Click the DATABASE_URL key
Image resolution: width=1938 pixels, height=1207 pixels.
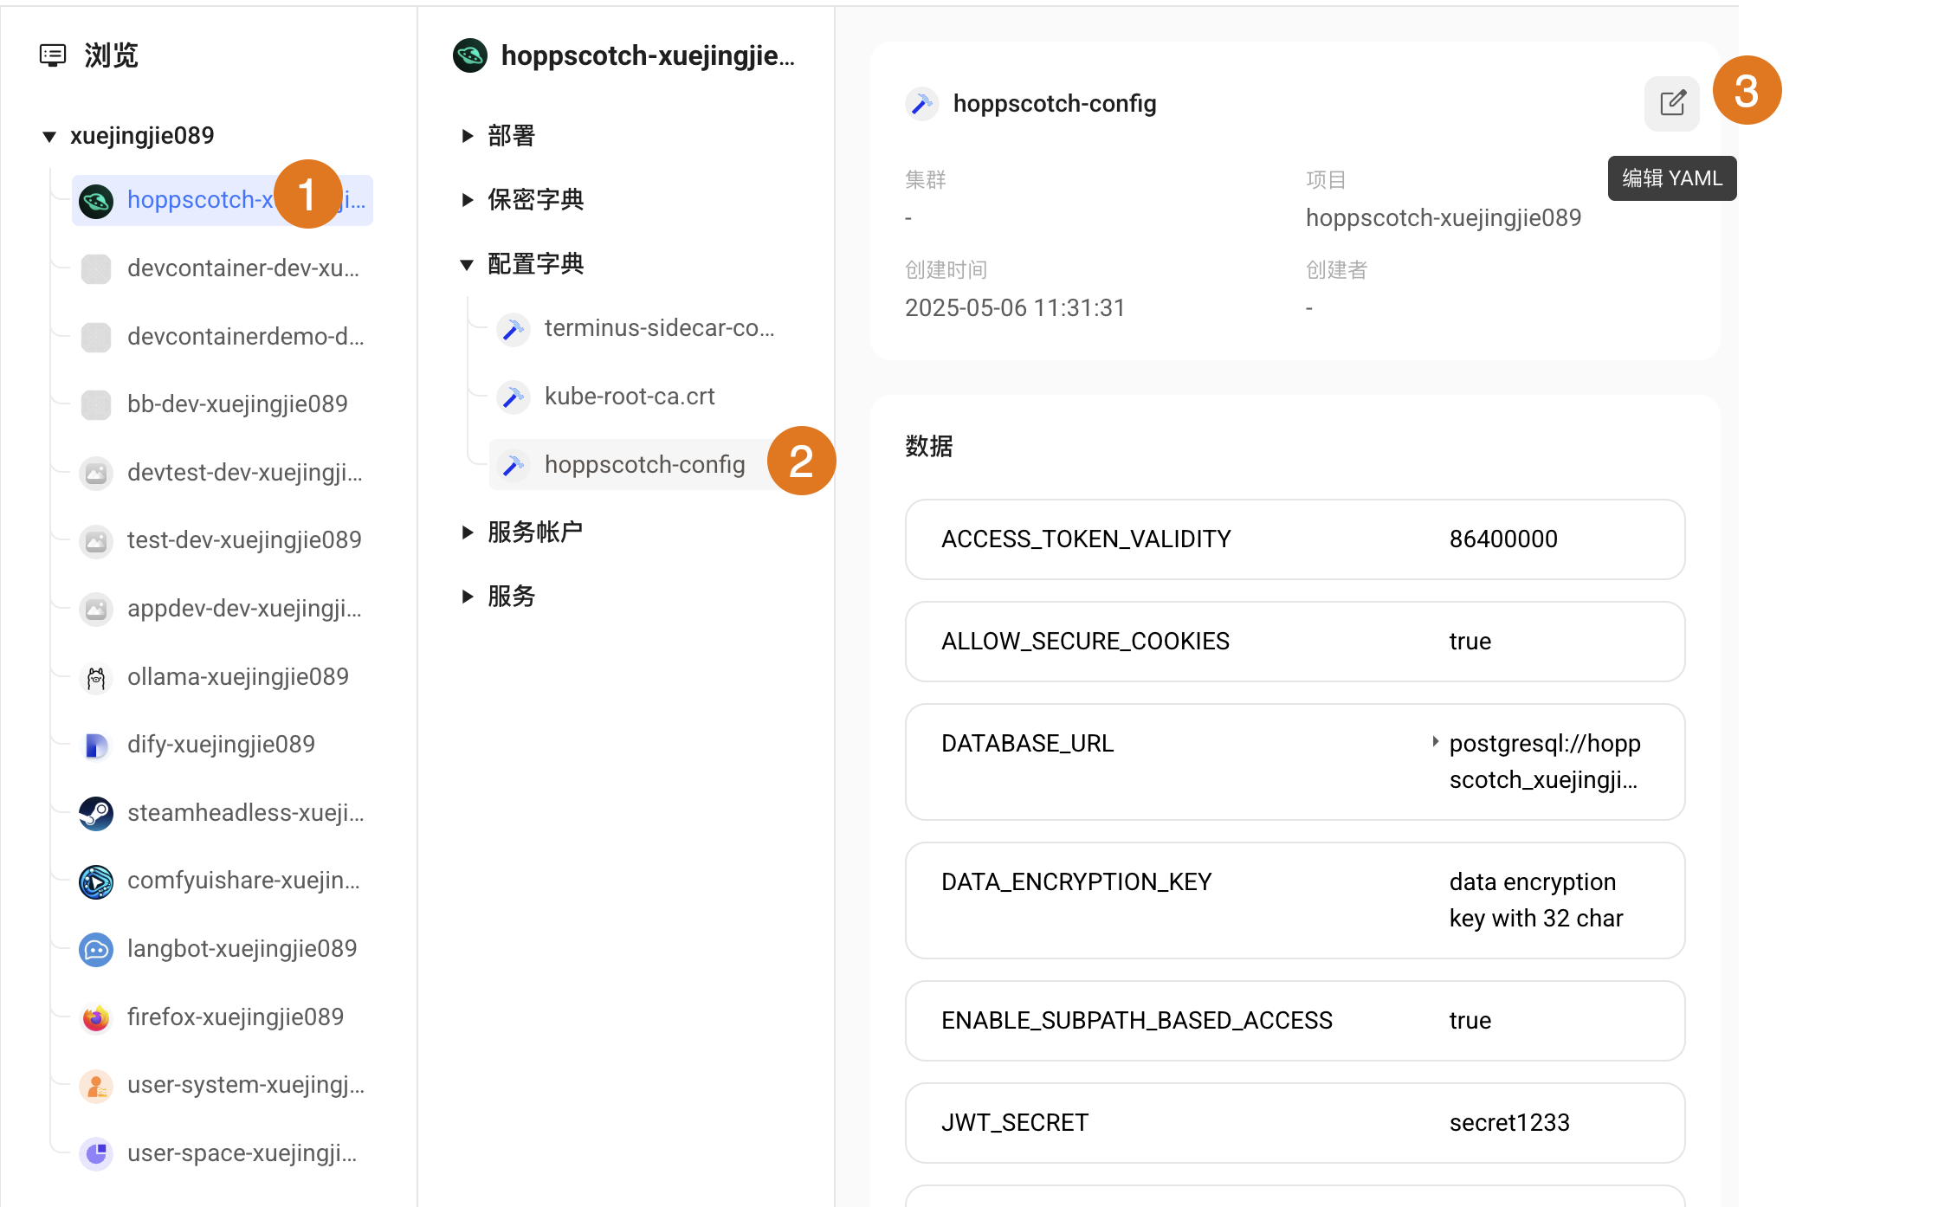tap(1027, 744)
